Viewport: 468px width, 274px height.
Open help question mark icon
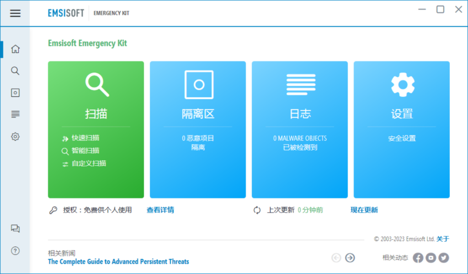[x=15, y=251]
